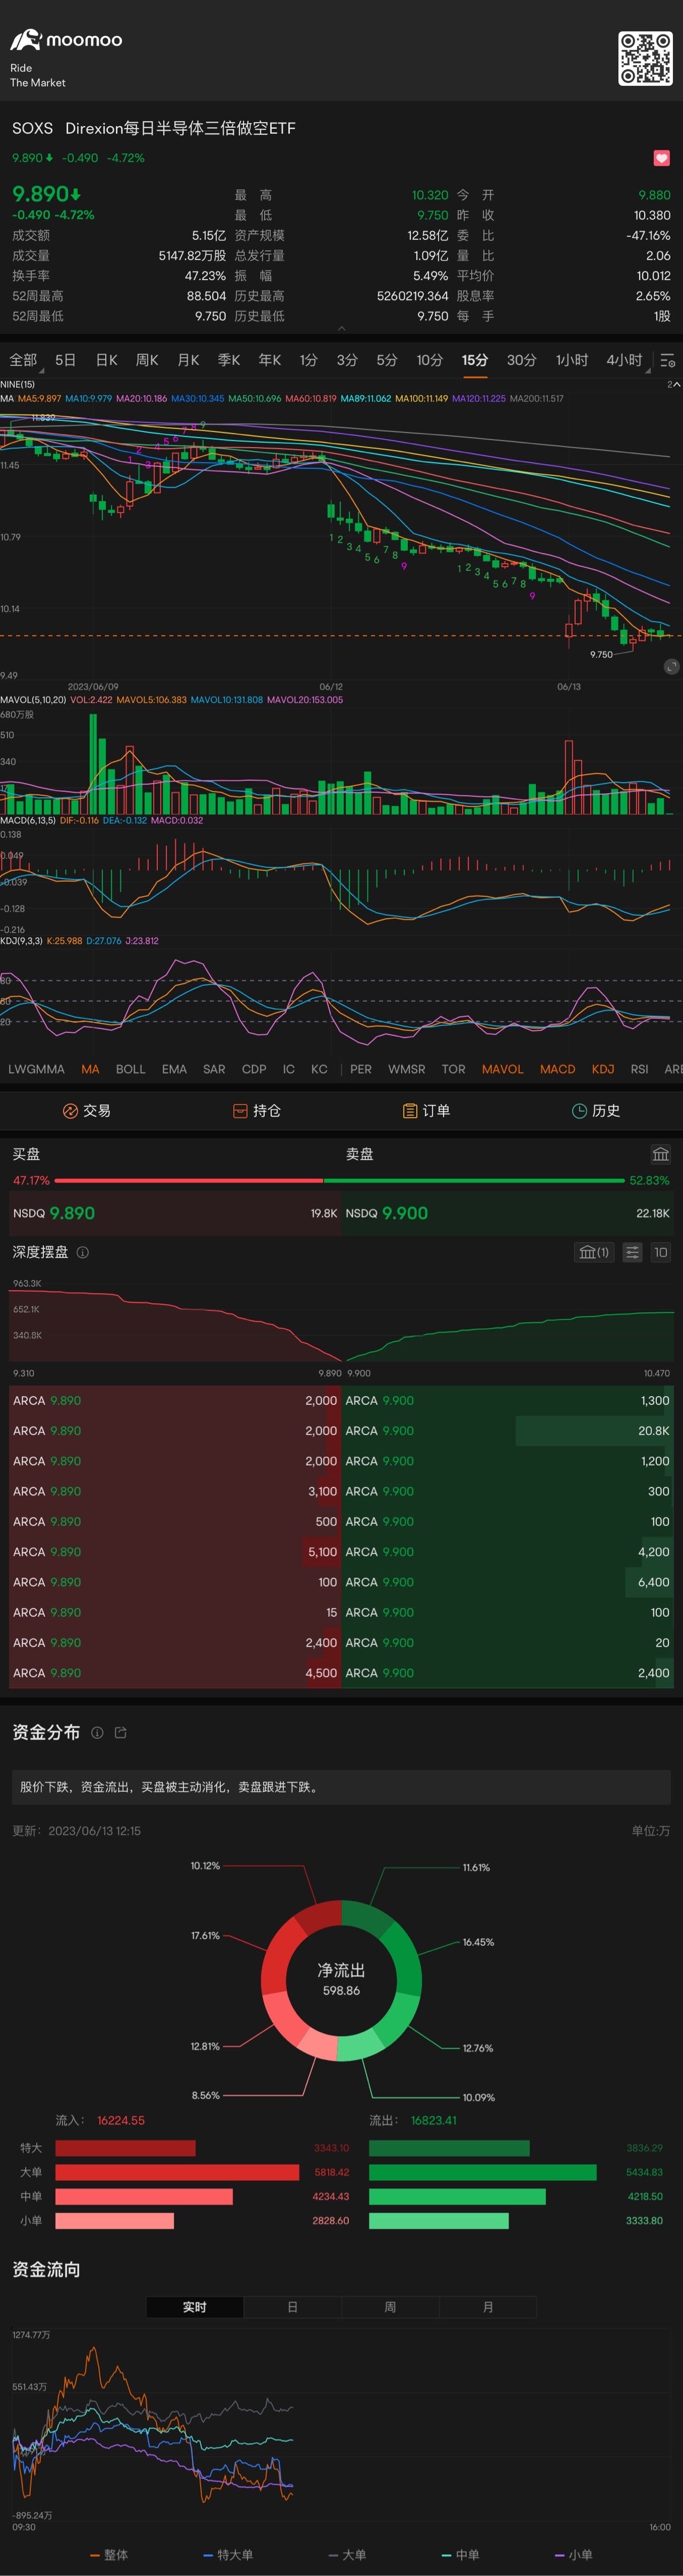Toggle the TOR sub-indicator
The height and width of the screenshot is (2576, 683).
[x=454, y=1069]
